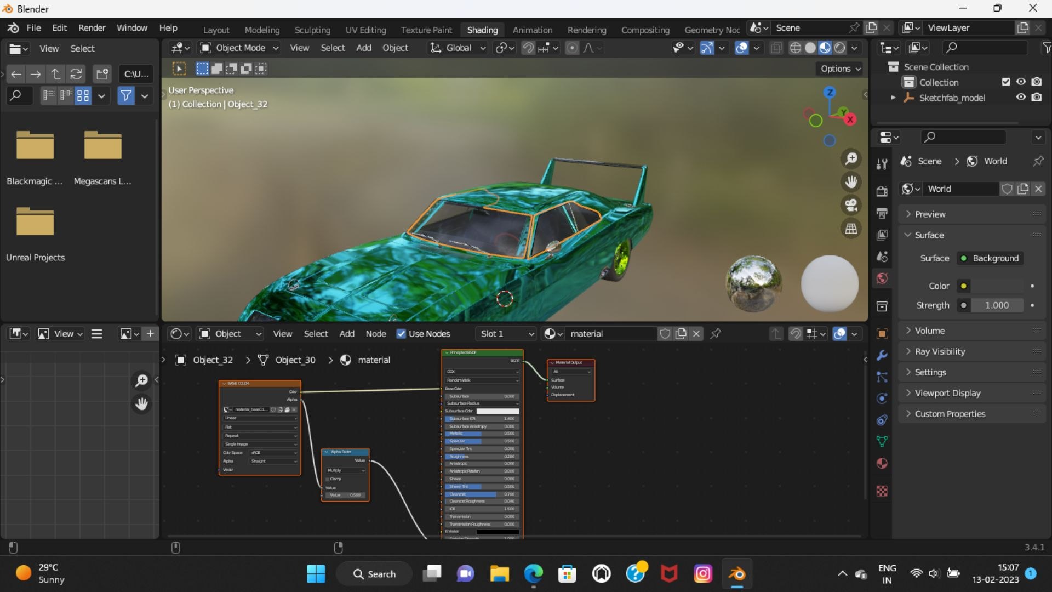Select solid viewport shading mode
Image resolution: width=1052 pixels, height=592 pixels.
tap(810, 48)
